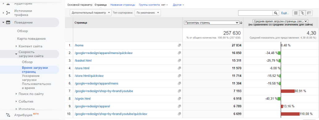
Task: Click inside the table search field
Action: click(x=255, y=13)
